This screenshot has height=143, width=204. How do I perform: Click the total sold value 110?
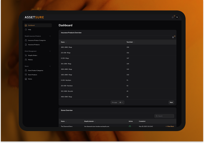click(128, 75)
